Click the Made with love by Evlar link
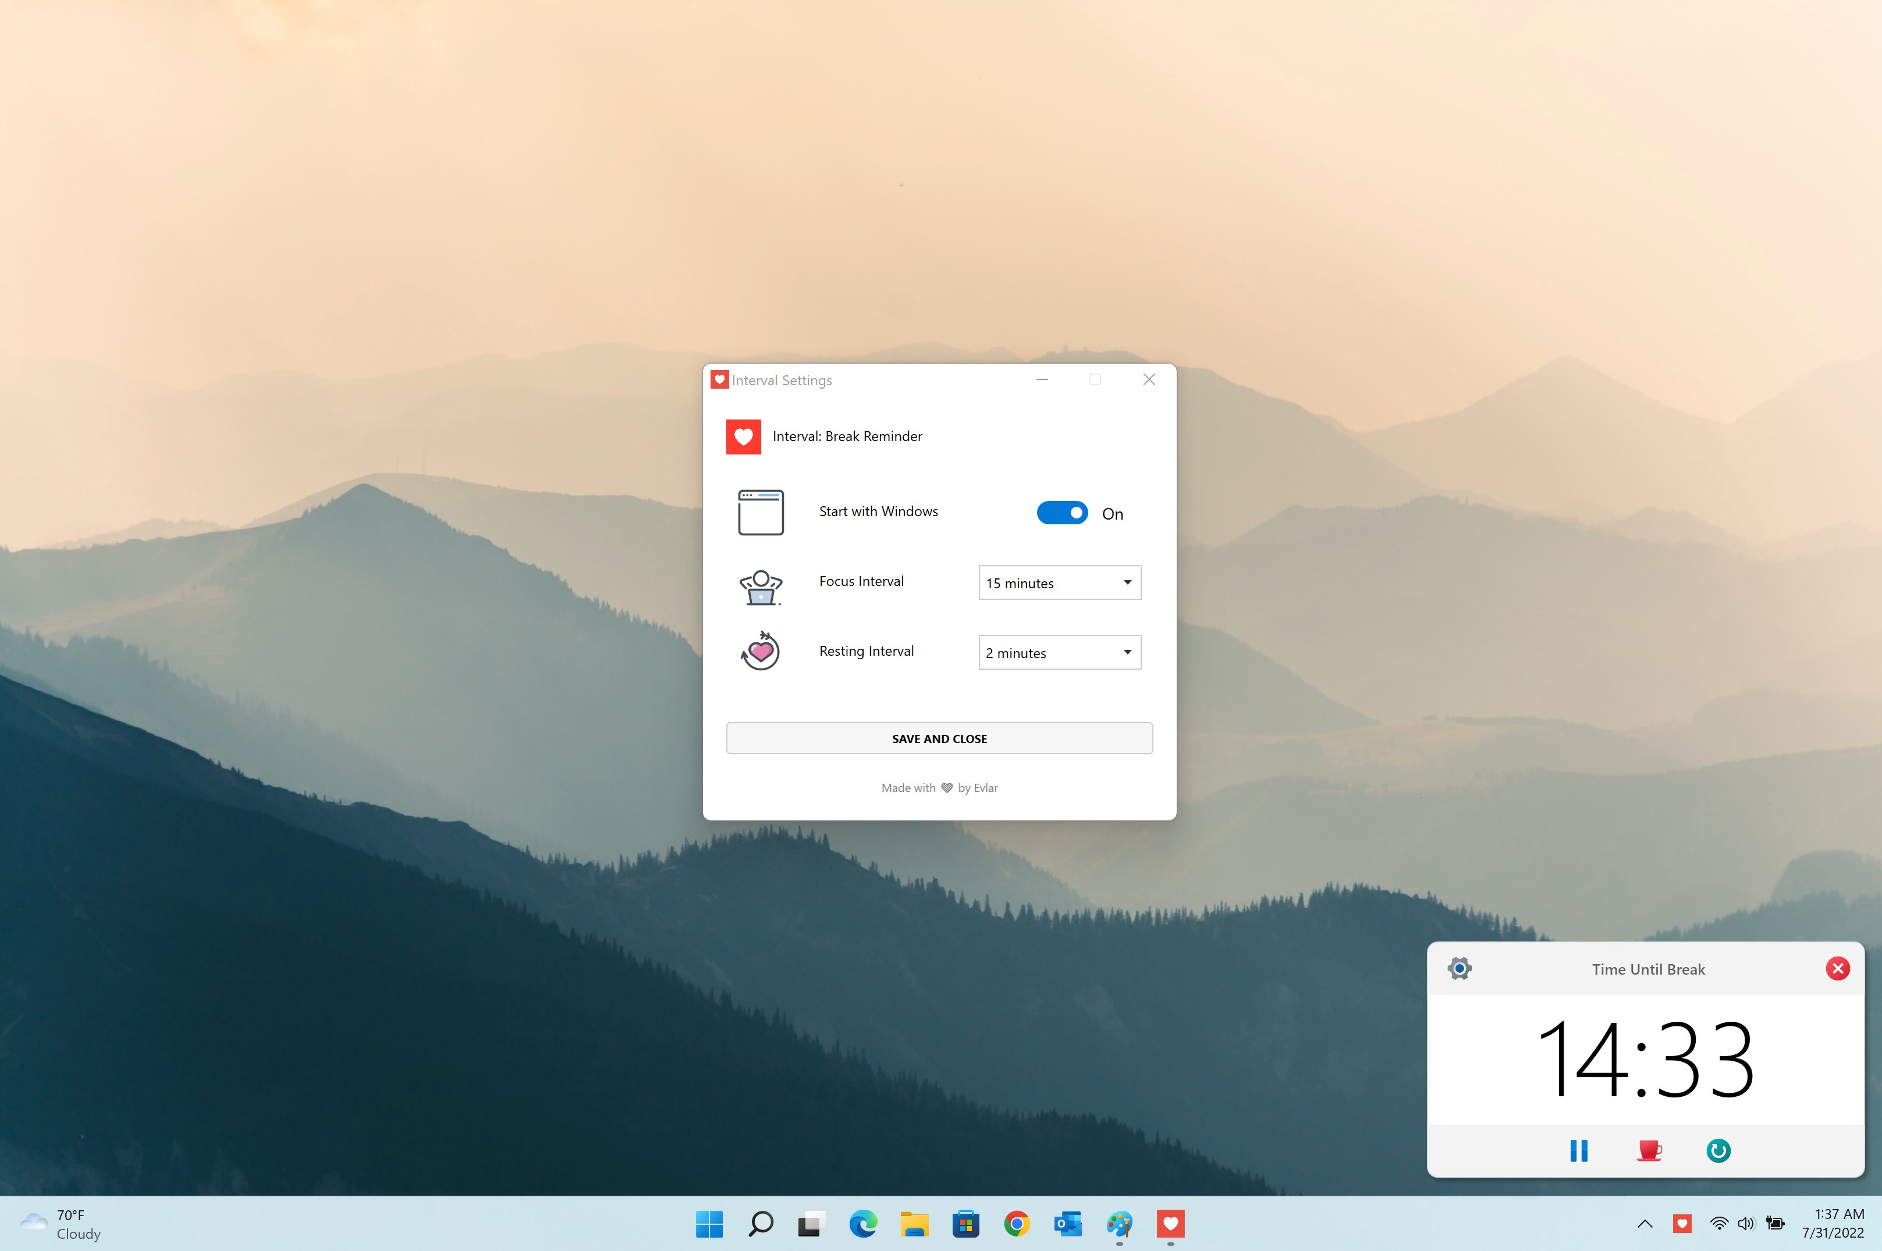Screen dimensions: 1882x1251 (939, 788)
